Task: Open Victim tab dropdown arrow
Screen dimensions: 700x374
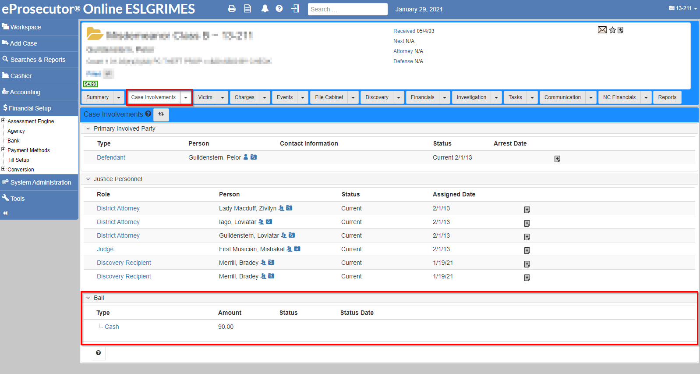Action: (x=223, y=97)
